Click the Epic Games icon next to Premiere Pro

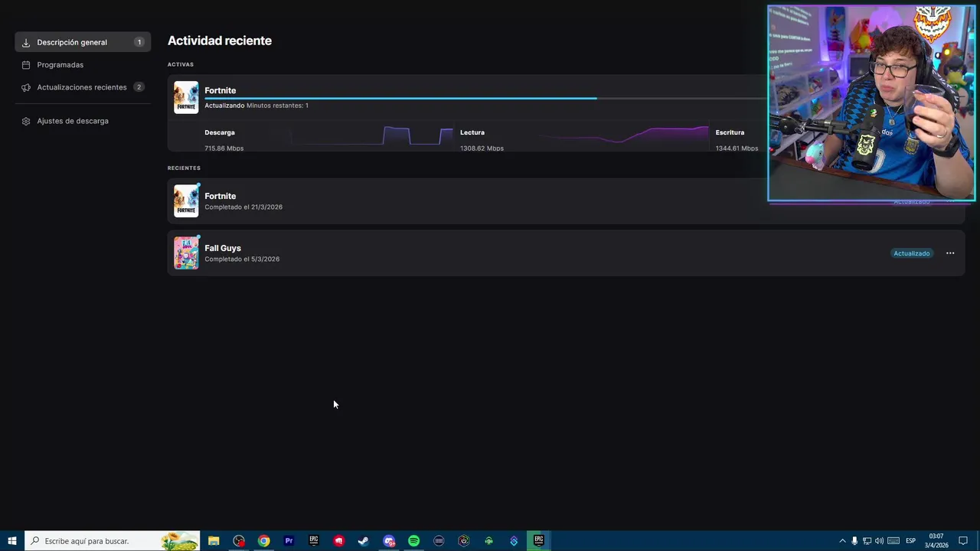tap(314, 541)
